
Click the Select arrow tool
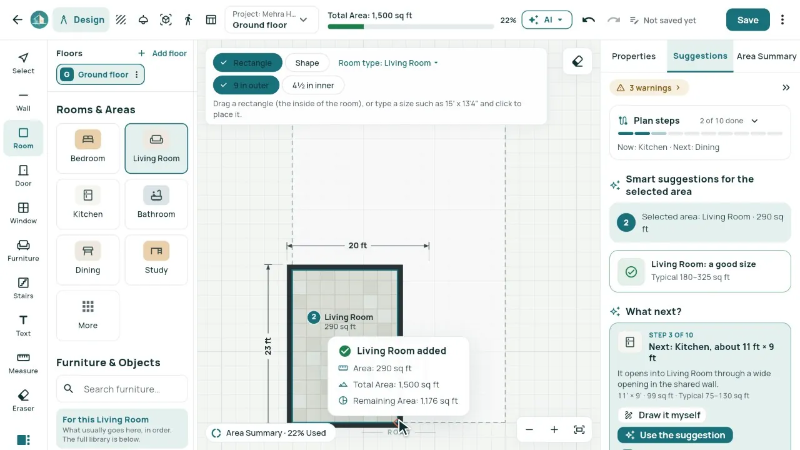23,64
